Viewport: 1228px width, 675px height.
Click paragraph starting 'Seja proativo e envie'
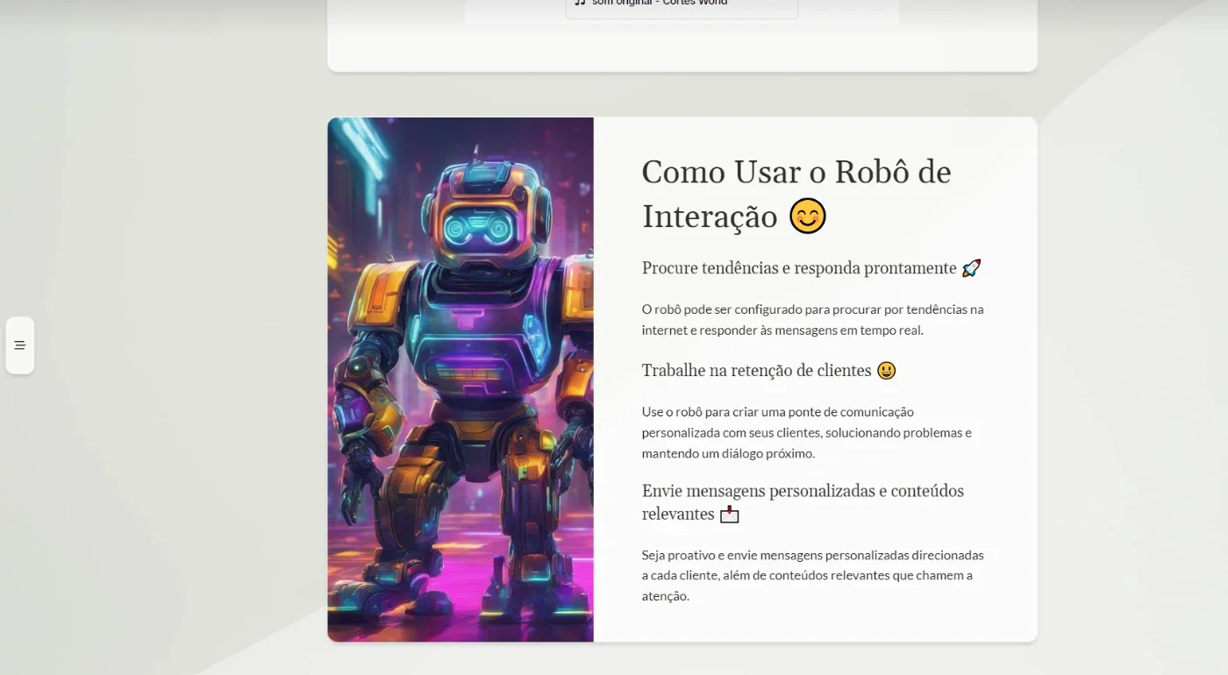[x=813, y=576]
